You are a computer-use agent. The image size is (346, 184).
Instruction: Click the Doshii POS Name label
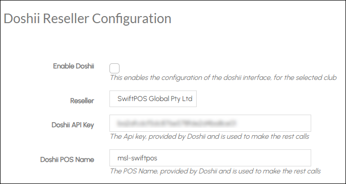tap(67, 159)
